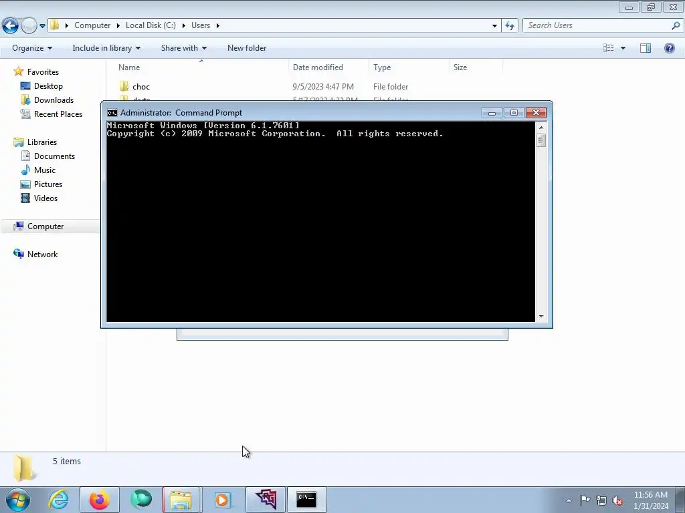Click the Action Center flag tray icon
Viewport: 685px width, 513px height.
[585, 500]
